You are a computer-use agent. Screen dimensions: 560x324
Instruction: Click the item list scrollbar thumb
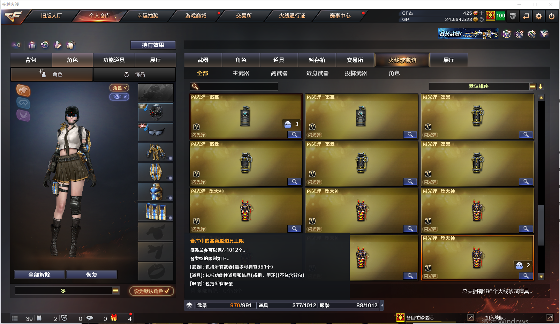pyautogui.click(x=541, y=225)
